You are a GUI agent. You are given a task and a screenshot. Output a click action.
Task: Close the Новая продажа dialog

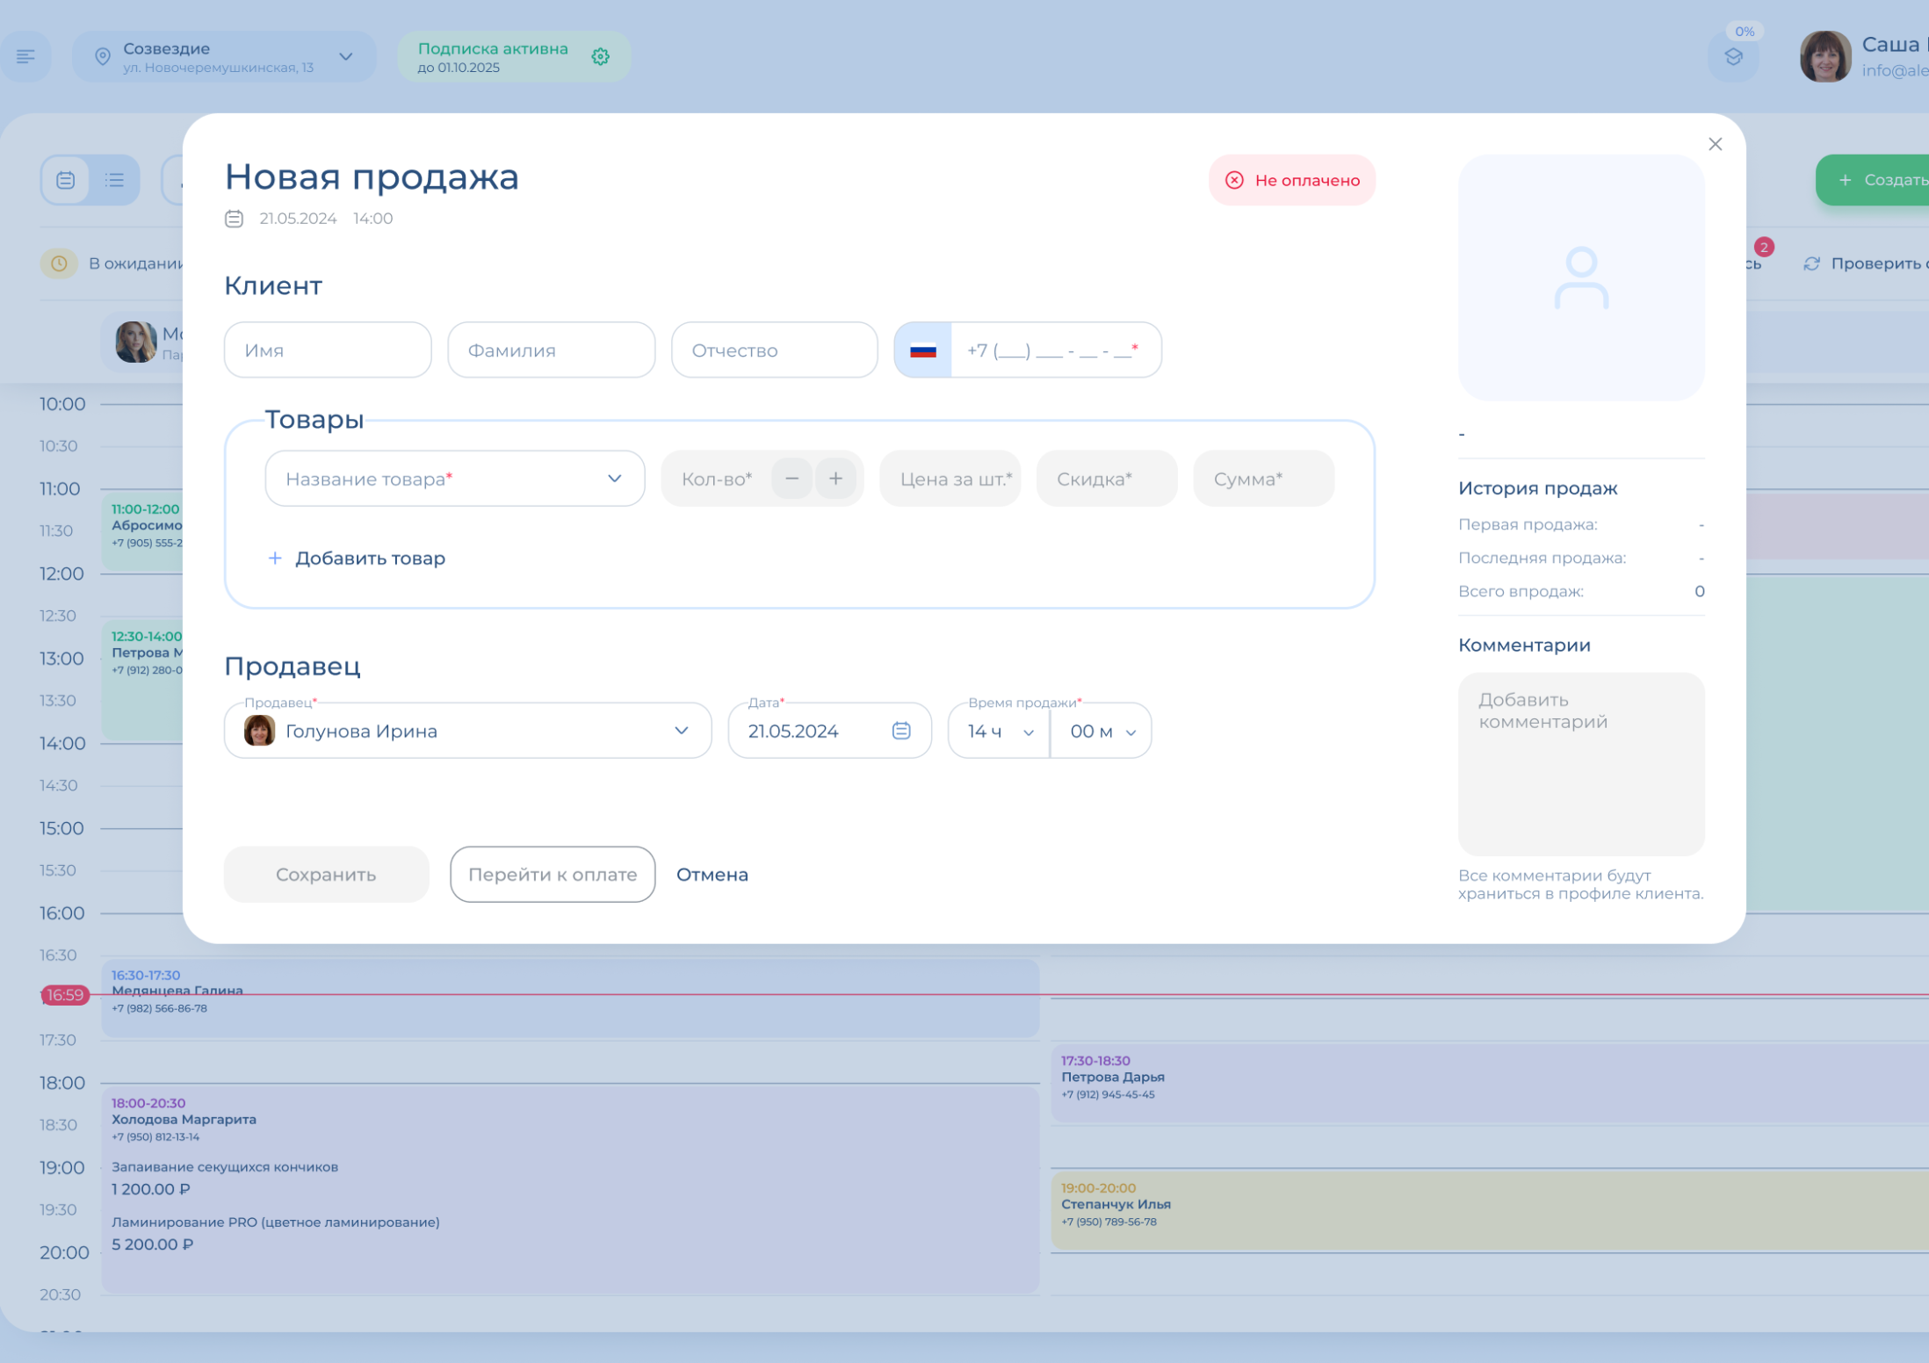click(1715, 144)
